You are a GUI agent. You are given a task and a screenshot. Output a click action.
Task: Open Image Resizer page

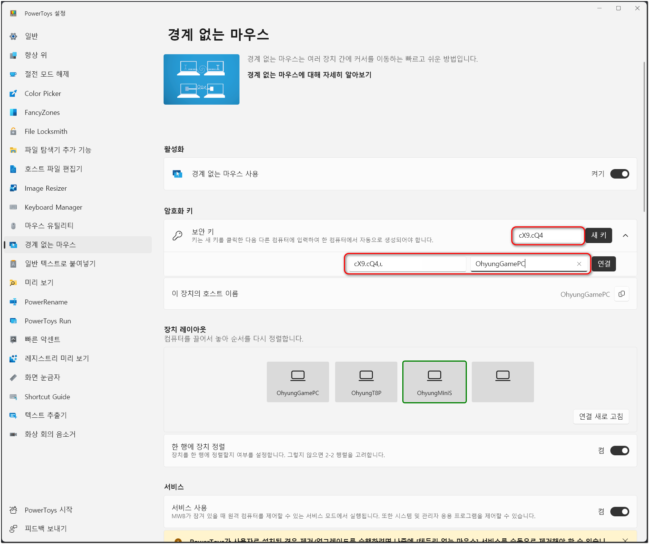(78, 188)
